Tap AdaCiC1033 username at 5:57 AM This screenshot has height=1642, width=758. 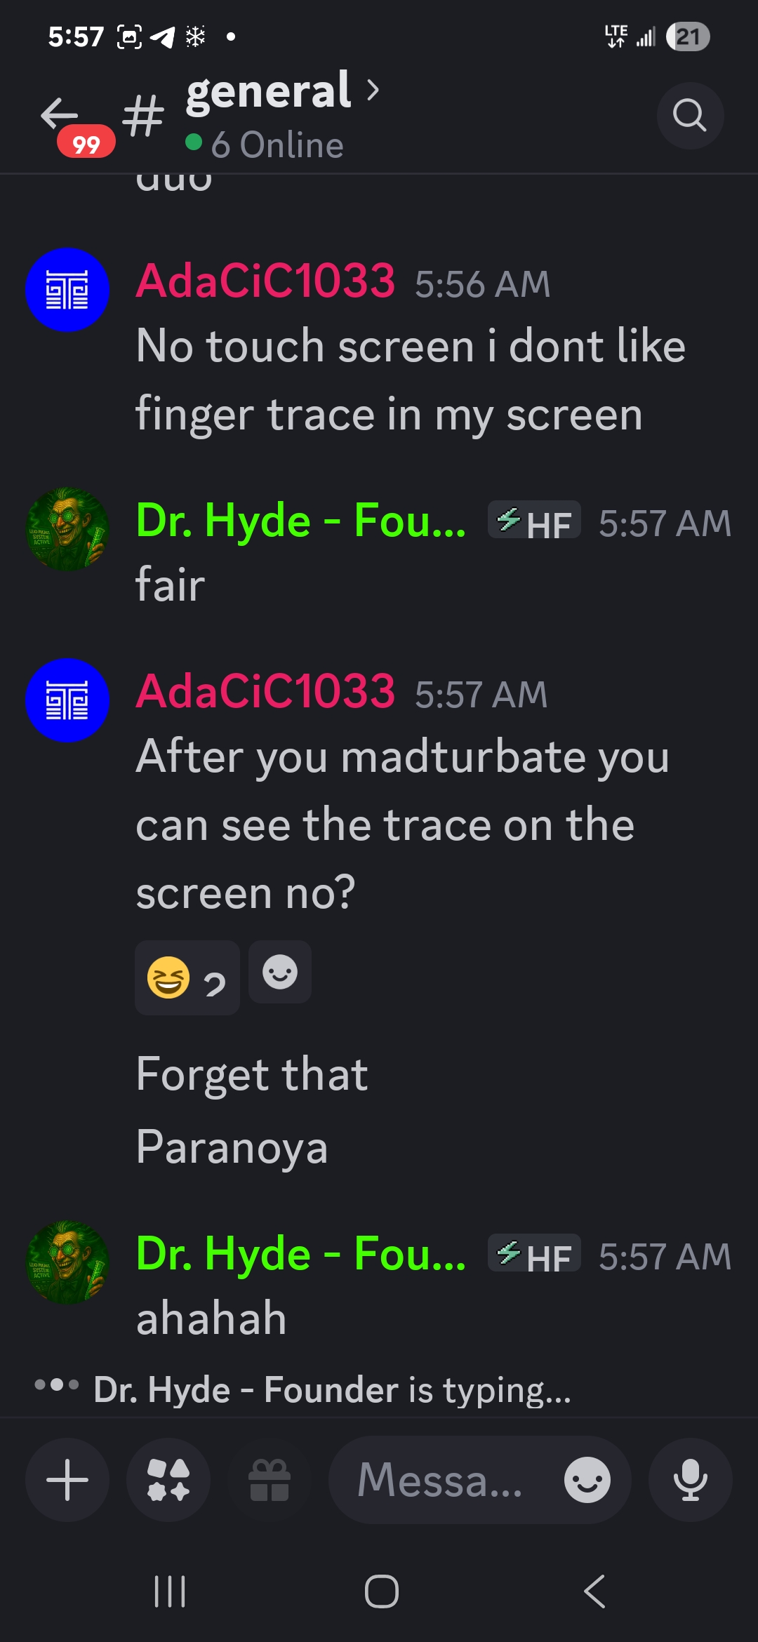[x=265, y=691]
